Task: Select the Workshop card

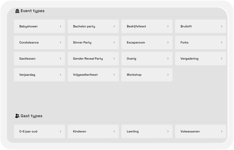Action: tap(147, 75)
